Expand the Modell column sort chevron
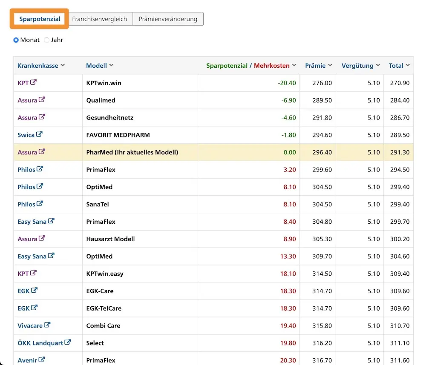Screen dimensions: 426x365 (111, 65)
